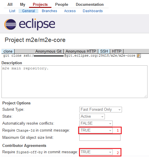Click the Project Options heading
This screenshot has width=149, height=157.
16,103
